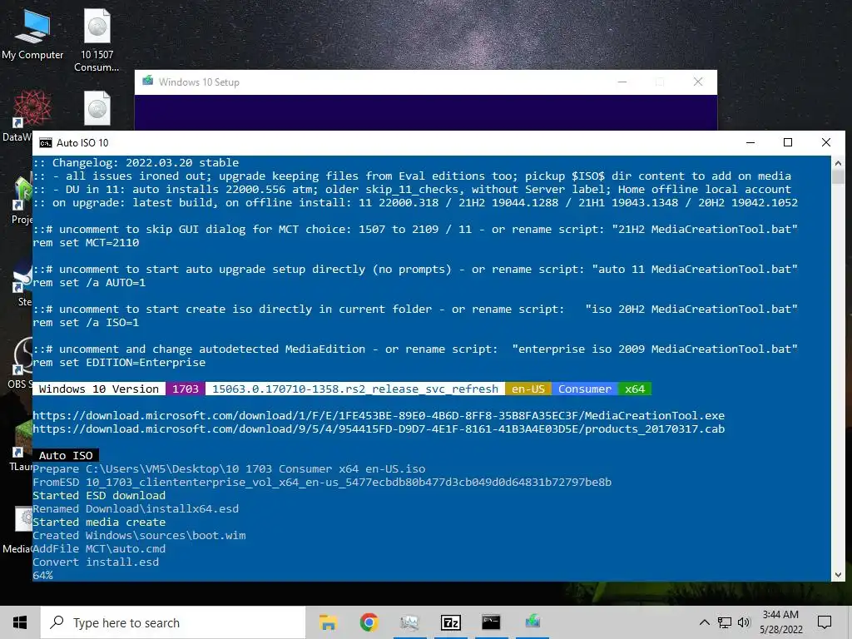Image resolution: width=852 pixels, height=639 pixels.
Task: Click in the Type here to search box
Action: click(x=173, y=622)
